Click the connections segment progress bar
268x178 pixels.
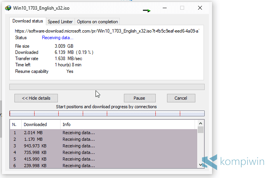pyautogui.click(x=107, y=114)
